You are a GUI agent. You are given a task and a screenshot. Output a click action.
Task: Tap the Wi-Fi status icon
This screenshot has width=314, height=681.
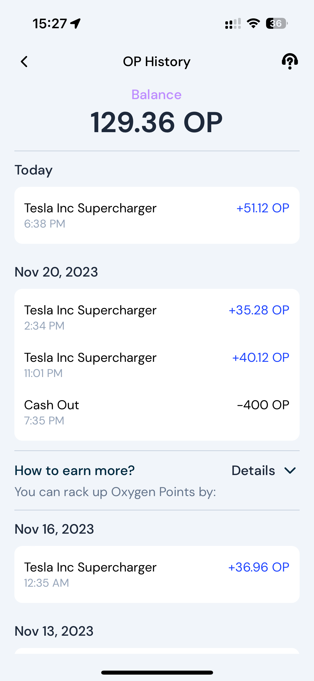click(x=253, y=23)
